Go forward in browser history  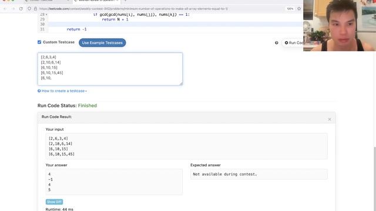point(13,9)
